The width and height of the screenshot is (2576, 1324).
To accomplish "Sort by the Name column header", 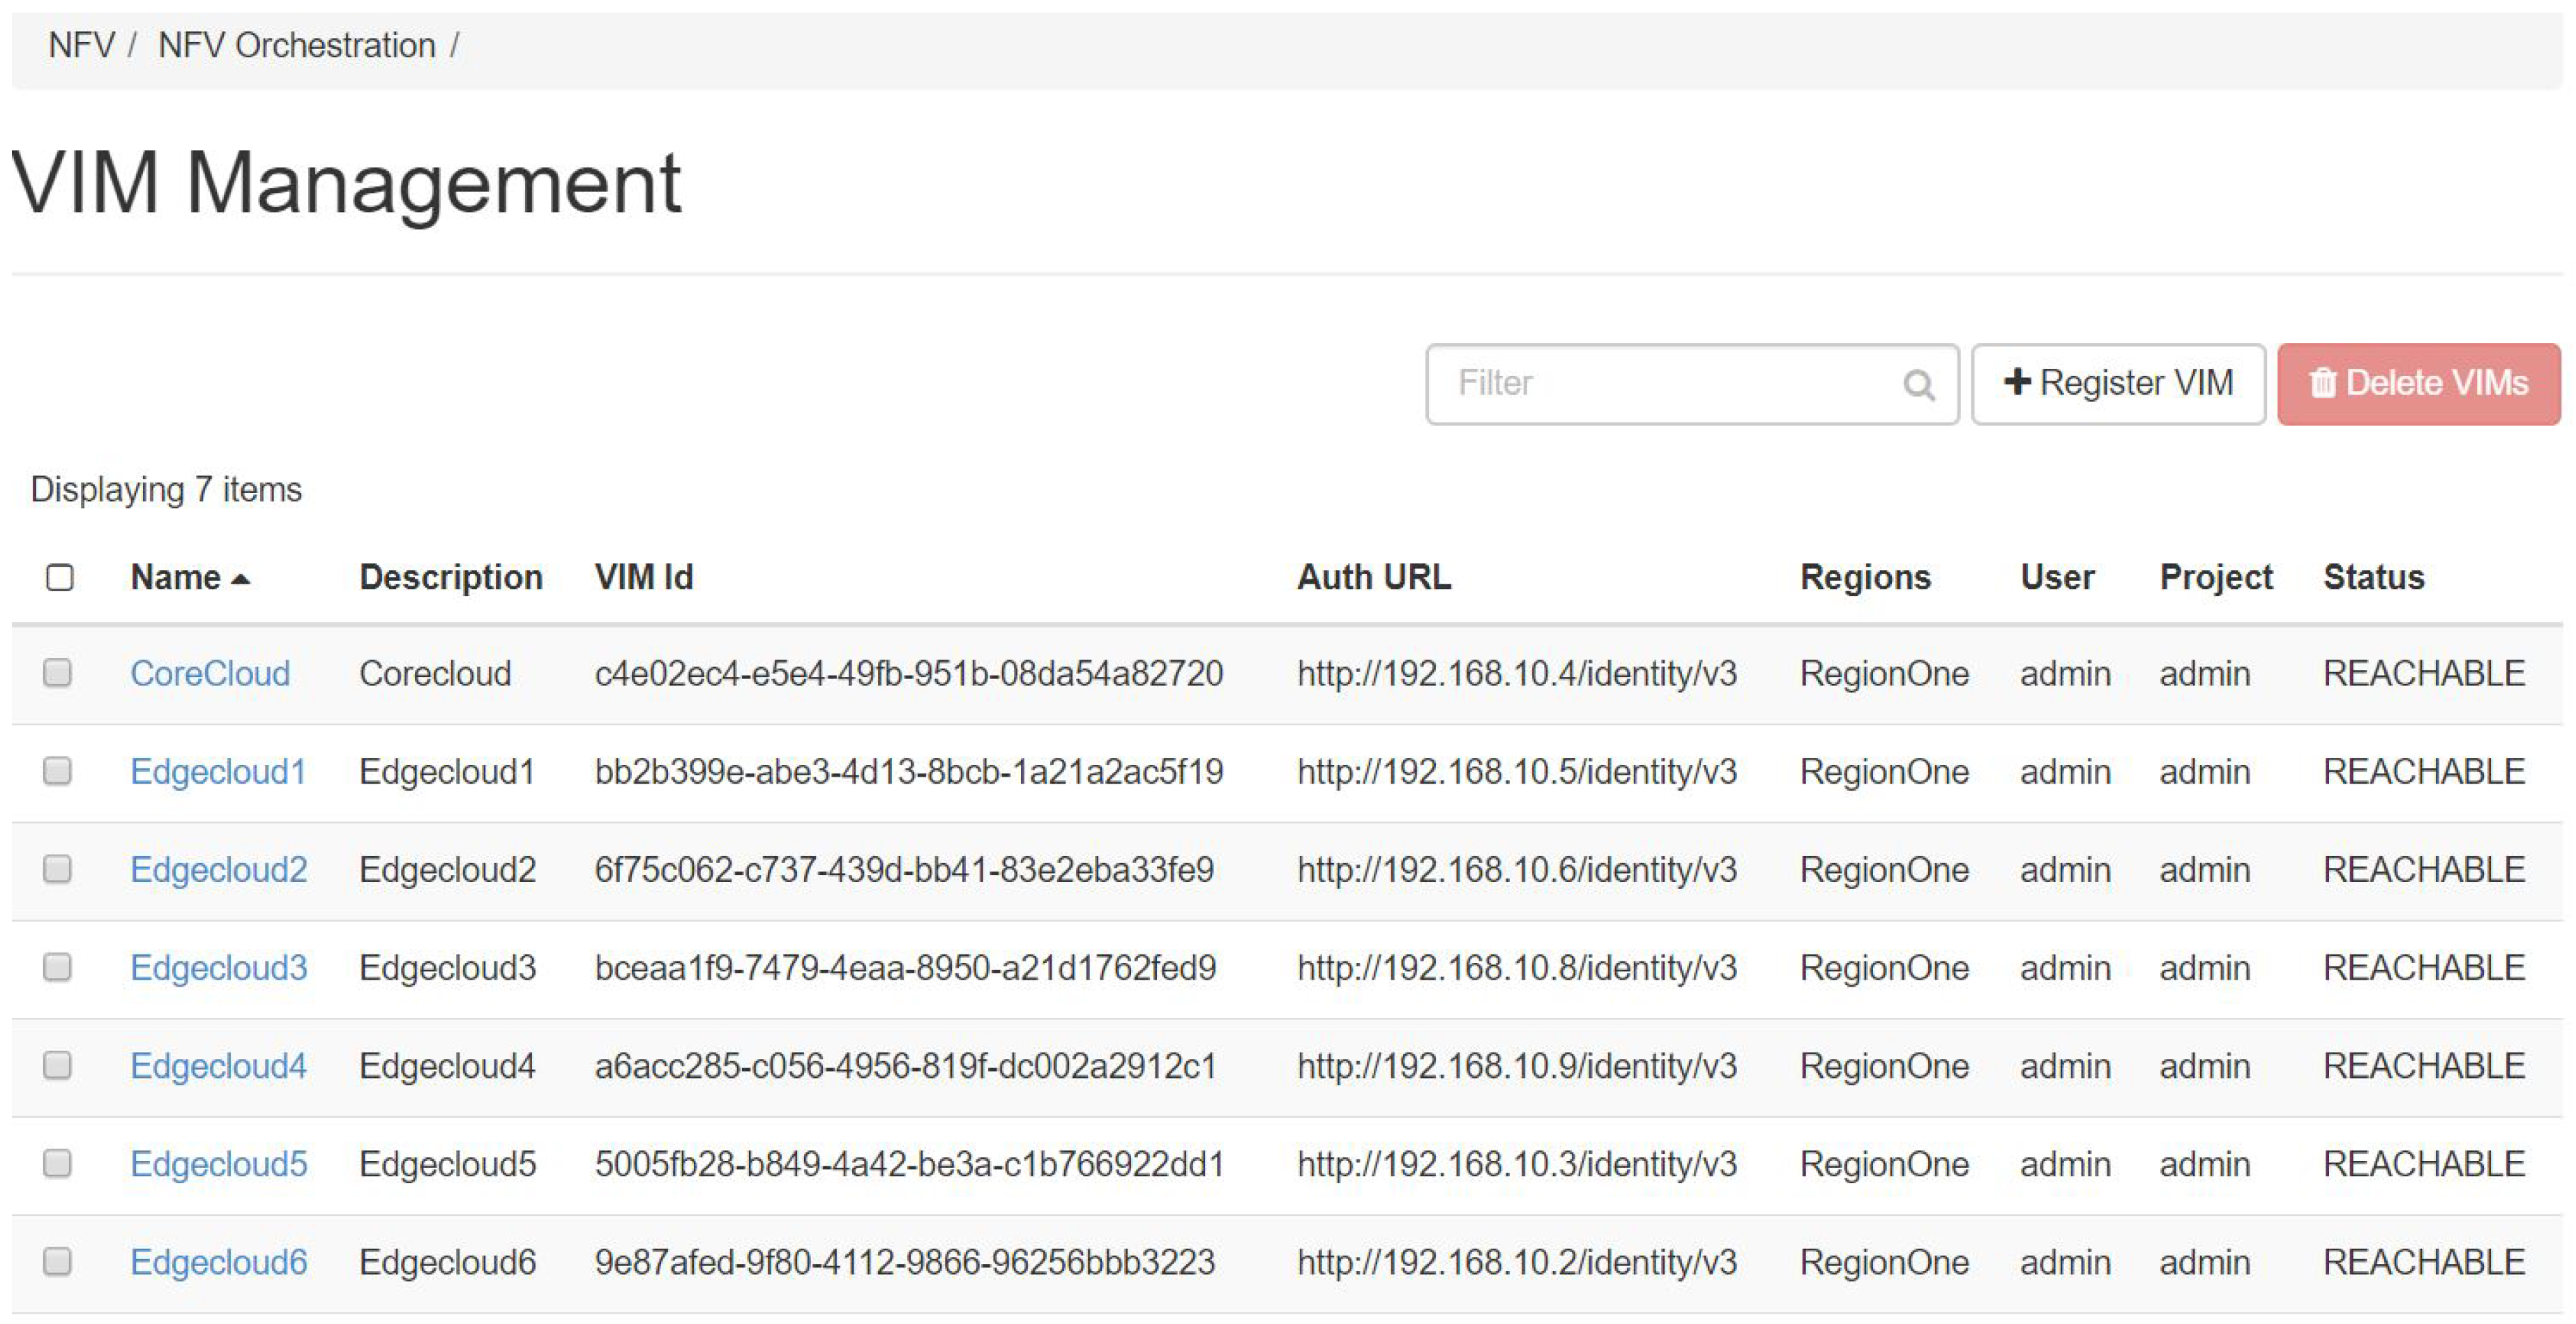I will (x=176, y=577).
